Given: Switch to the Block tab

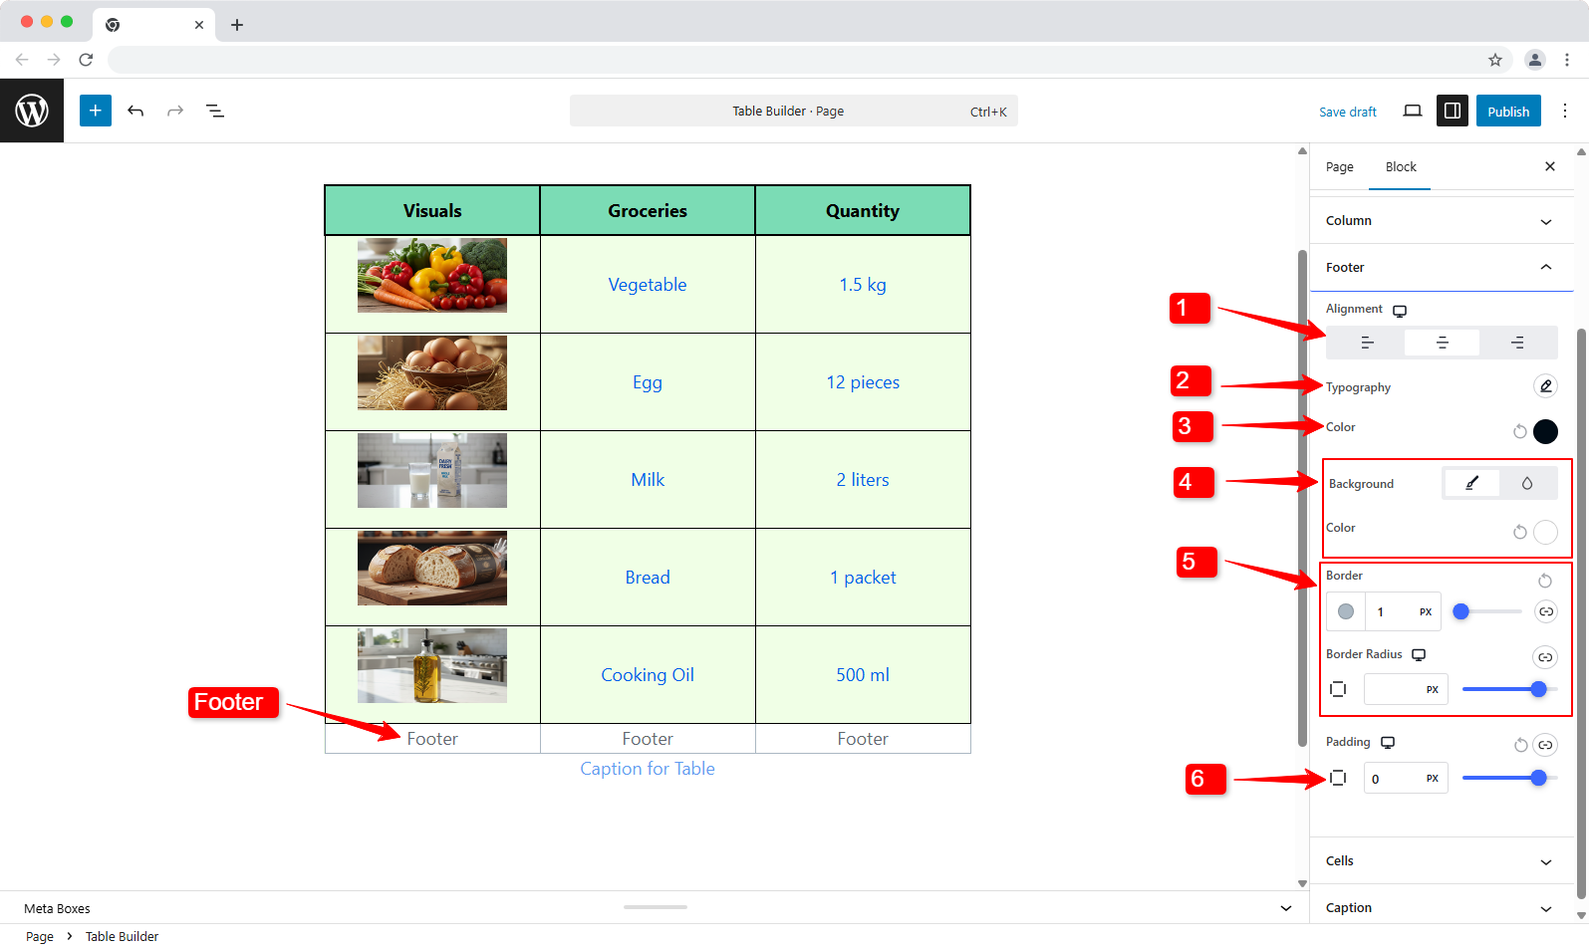Looking at the screenshot, I should [x=1401, y=167].
